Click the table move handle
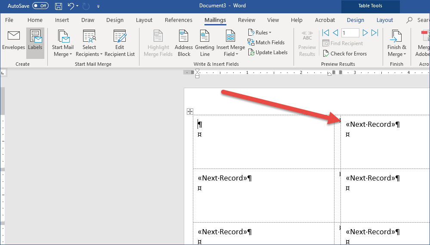430x245 pixels. tap(190, 111)
